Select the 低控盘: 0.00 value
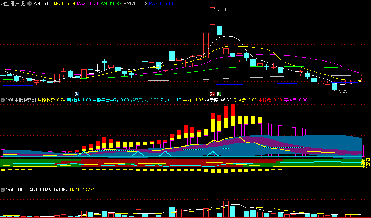This screenshot has height=218, width=371. (x=245, y=100)
